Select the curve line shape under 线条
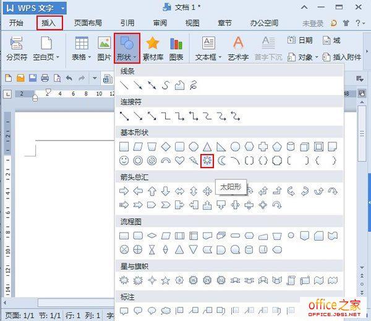Image resolution: width=371 pixels, height=321 pixels. click(x=166, y=85)
